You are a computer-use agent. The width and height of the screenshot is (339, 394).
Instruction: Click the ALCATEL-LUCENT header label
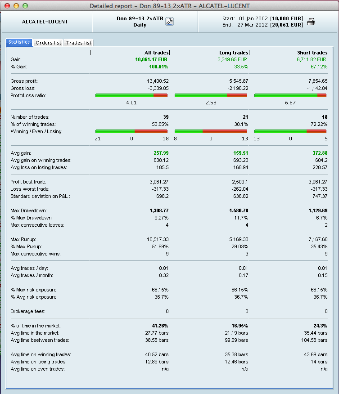[x=45, y=22]
